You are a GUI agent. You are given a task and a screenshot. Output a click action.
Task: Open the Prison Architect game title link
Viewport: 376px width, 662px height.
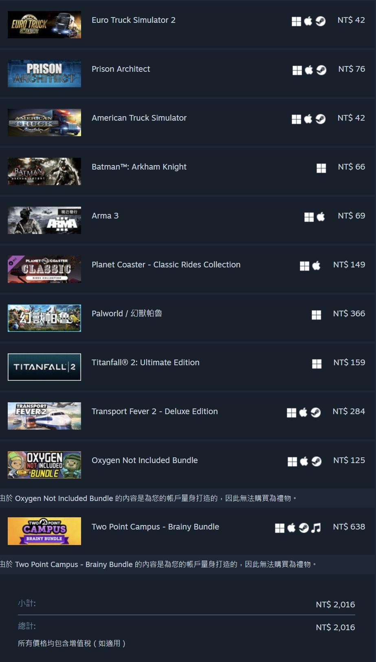click(x=121, y=69)
